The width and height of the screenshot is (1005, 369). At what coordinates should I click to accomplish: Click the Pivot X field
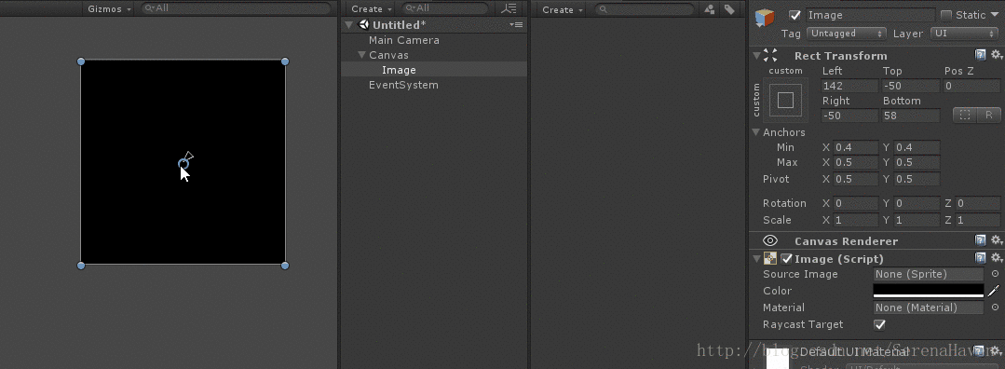pyautogui.click(x=856, y=178)
